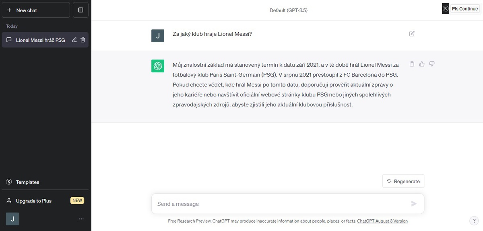Copy the response via clipboard icon
Screen dimensions: 483x231
pyautogui.click(x=412, y=64)
